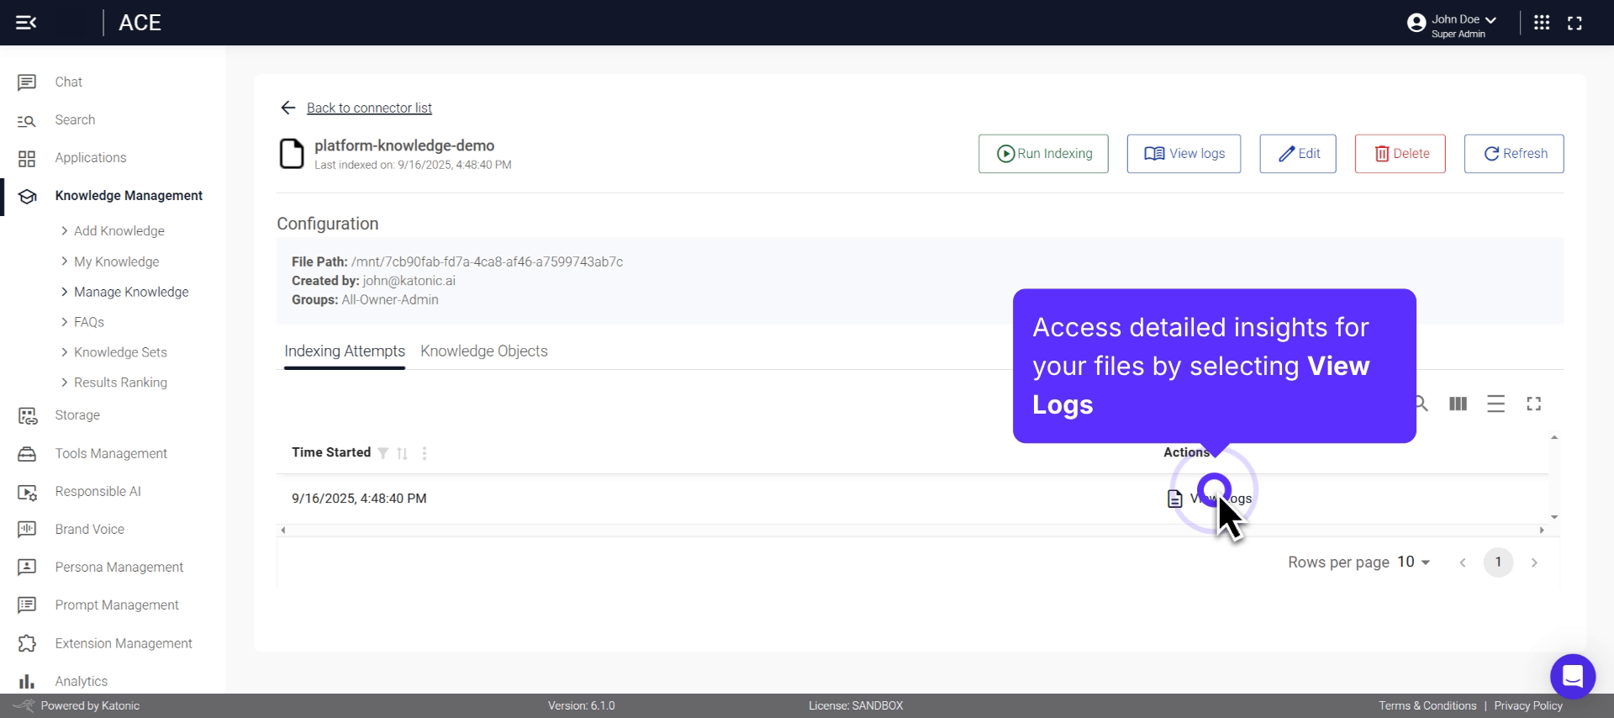Image resolution: width=1614 pixels, height=718 pixels.
Task: Open Storage in sidebar
Action: [77, 414]
